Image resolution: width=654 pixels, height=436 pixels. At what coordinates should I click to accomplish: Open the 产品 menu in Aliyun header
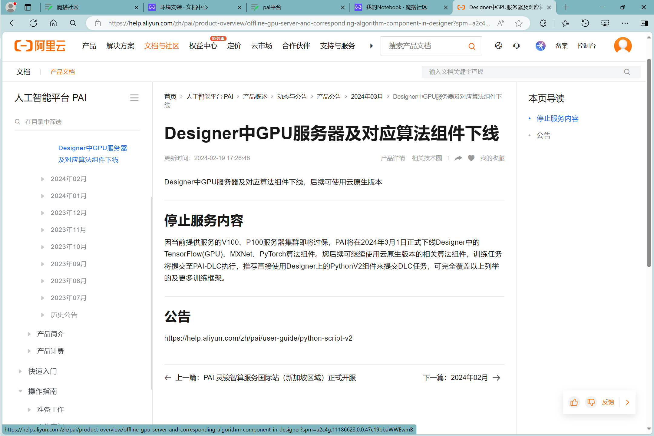click(89, 46)
